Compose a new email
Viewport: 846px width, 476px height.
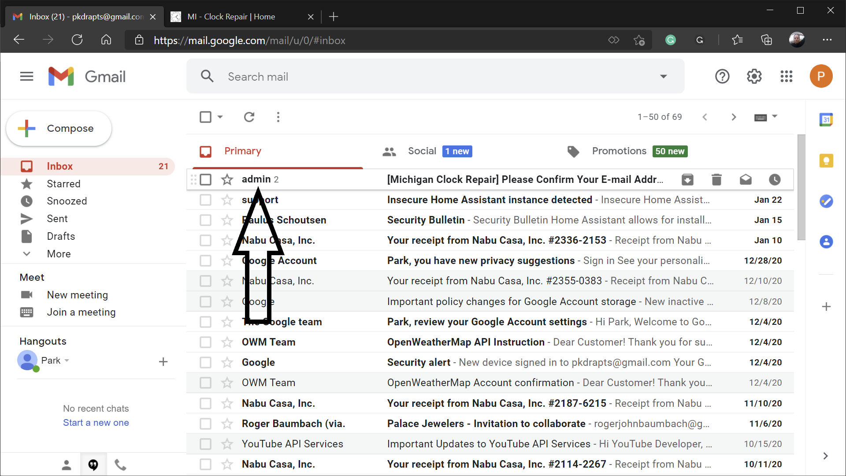click(59, 128)
